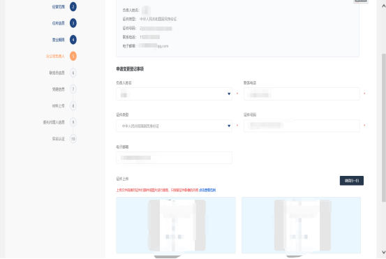Jump to step 6 联络员信息
Viewport: 386px width, 259px height.
pos(73,73)
